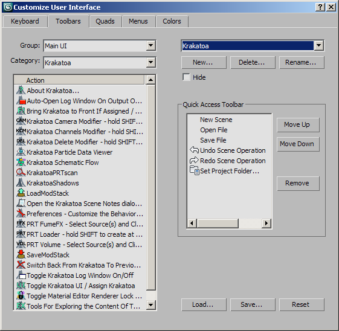Click the KrakatoaShadows icon
The width and height of the screenshot is (339, 331).
(x=21, y=183)
